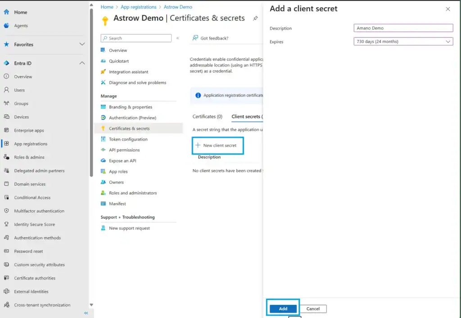Click Roles & admins icon
The width and height of the screenshot is (461, 318).
6,157
